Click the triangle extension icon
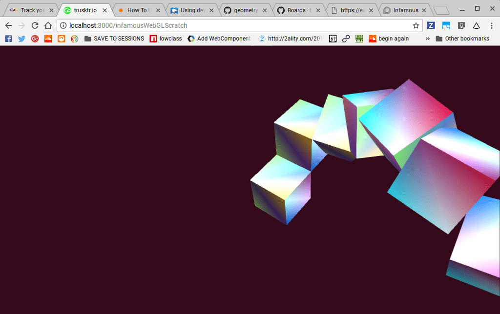This screenshot has width=500, height=314. click(476, 25)
